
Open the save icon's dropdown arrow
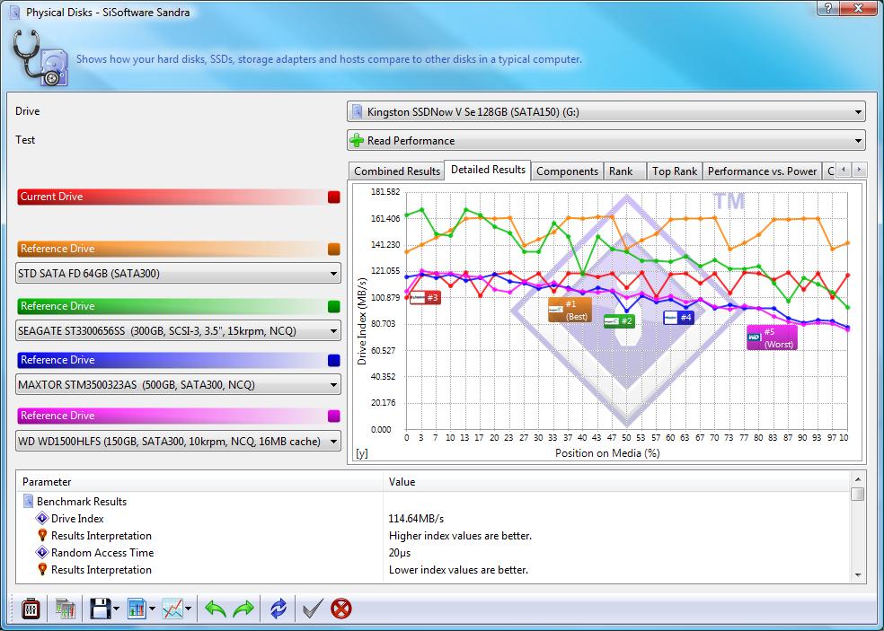click(116, 609)
